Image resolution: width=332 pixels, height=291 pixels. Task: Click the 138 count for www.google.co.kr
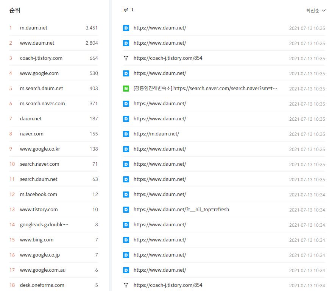click(94, 149)
